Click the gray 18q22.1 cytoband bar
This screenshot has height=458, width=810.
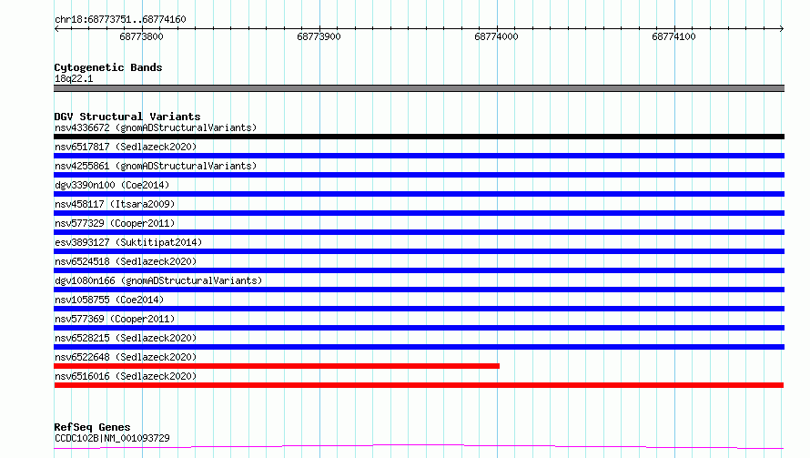(x=419, y=88)
